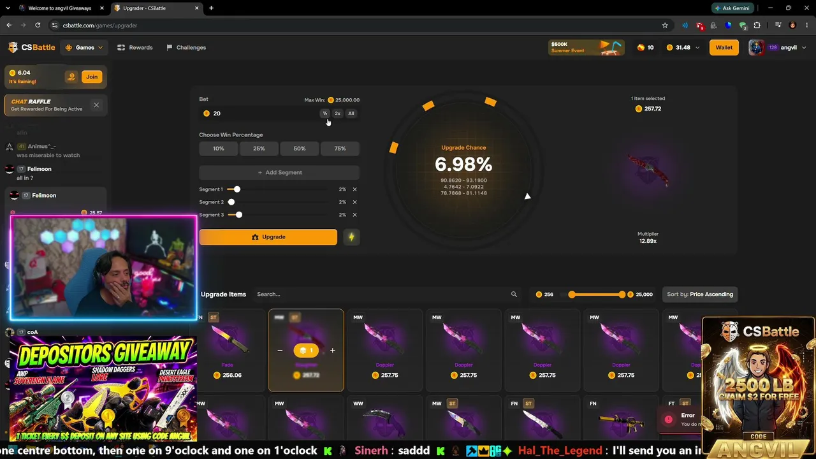
Task: Join the rain pool
Action: click(92, 76)
